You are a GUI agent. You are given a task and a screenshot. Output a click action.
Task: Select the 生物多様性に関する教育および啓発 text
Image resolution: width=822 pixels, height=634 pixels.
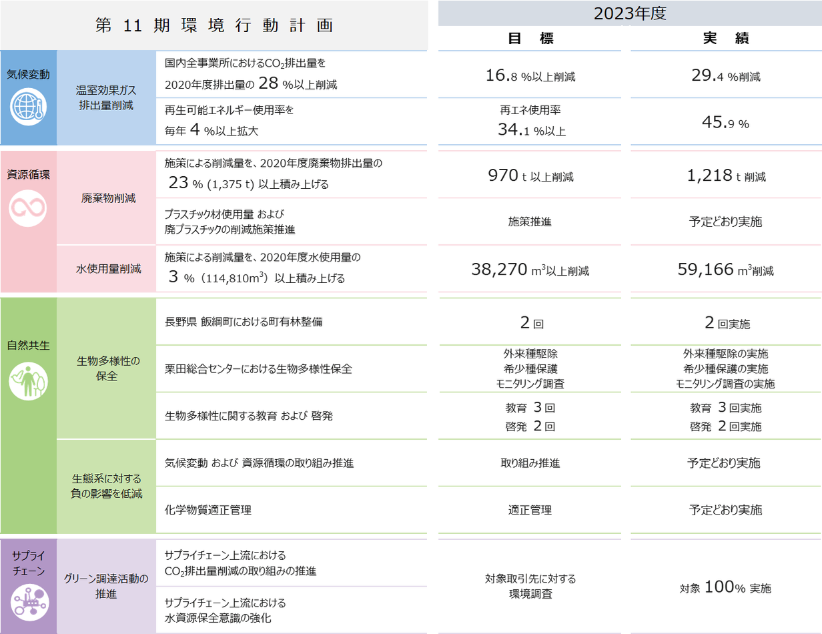point(248,416)
